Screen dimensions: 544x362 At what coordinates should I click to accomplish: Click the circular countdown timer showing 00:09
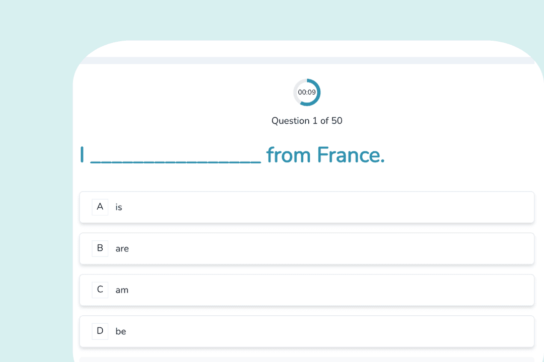point(307,92)
